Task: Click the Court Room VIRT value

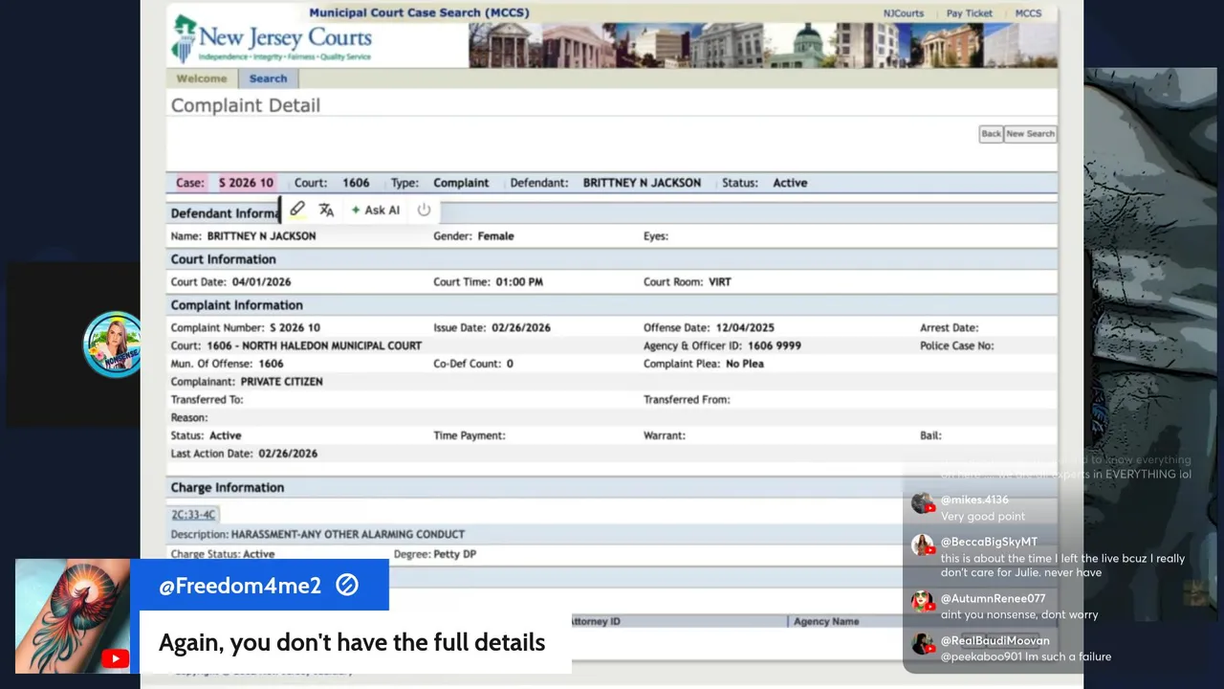Action: point(719,282)
